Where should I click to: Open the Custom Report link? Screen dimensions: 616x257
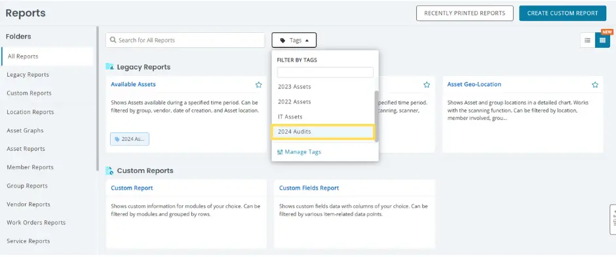tap(132, 188)
